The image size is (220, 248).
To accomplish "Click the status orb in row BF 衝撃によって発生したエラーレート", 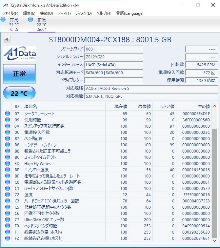I will coord(8,176).
